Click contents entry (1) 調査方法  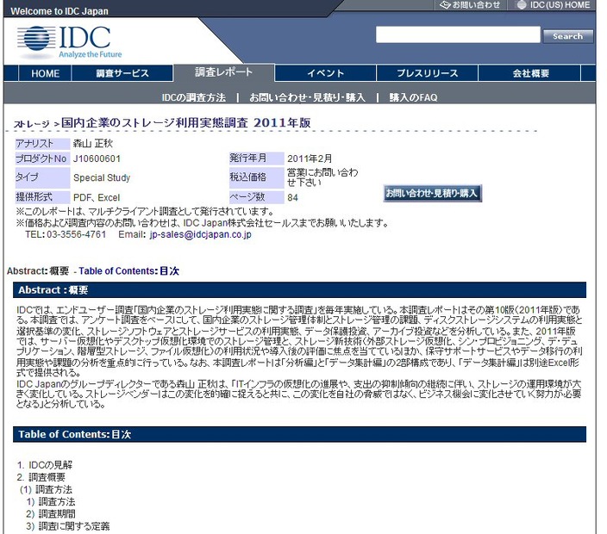click(x=46, y=489)
